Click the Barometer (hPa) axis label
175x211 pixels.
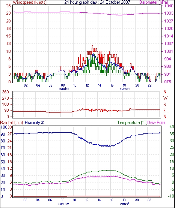[154, 2]
